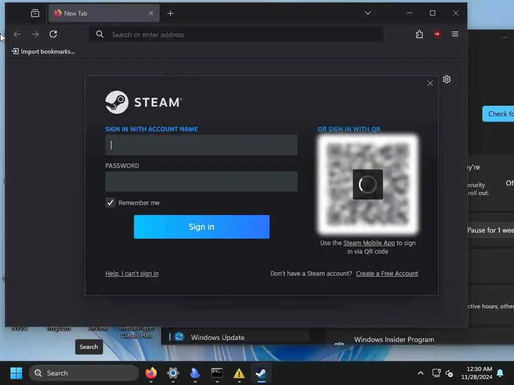Screen dimensions: 514x385
Task: Click the Firefox back arrow
Action: [17, 34]
